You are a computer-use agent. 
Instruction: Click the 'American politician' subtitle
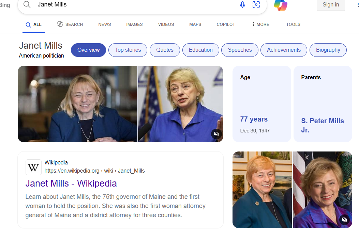42,55
